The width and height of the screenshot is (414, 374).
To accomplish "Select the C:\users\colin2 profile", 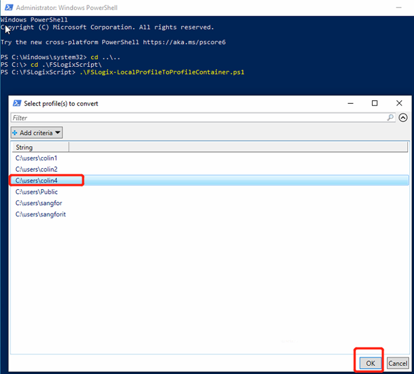I will (36, 169).
